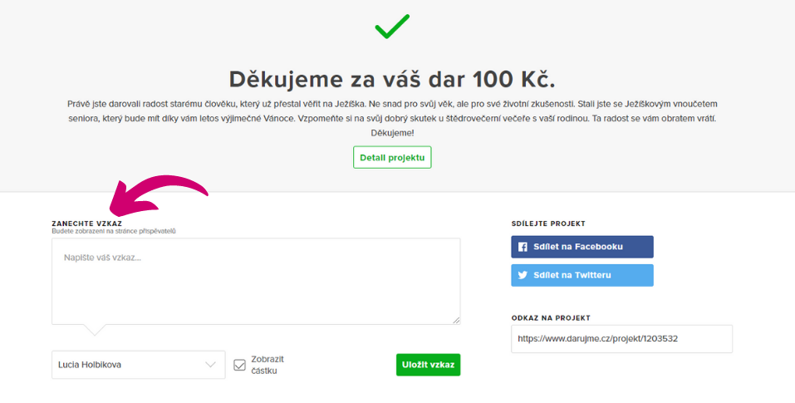The width and height of the screenshot is (795, 403).
Task: Select the darujme.cz project link field
Action: click(x=621, y=339)
